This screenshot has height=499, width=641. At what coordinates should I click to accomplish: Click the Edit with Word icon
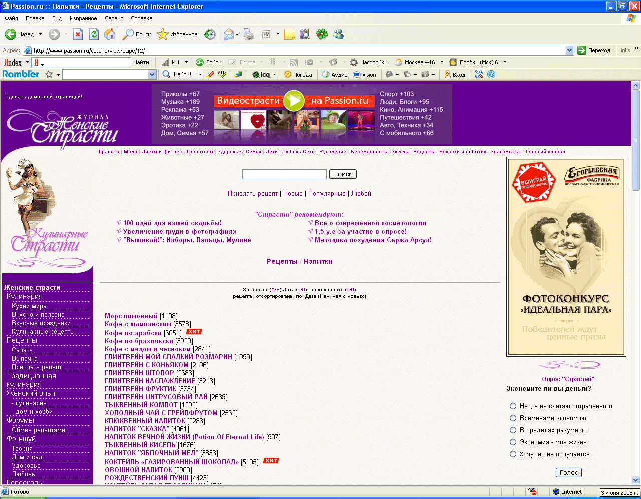(266, 34)
